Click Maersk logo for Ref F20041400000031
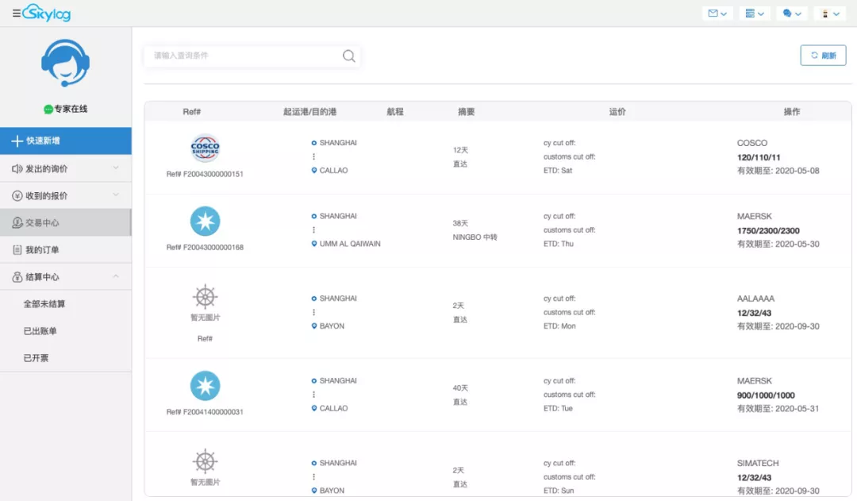This screenshot has height=501, width=857. [205, 386]
